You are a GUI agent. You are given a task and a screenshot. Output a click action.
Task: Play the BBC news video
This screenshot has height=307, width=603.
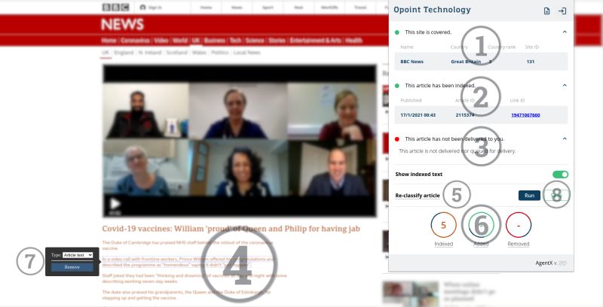point(115,204)
